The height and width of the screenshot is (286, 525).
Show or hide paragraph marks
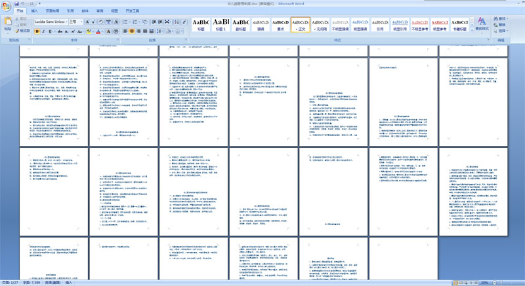[x=184, y=22]
